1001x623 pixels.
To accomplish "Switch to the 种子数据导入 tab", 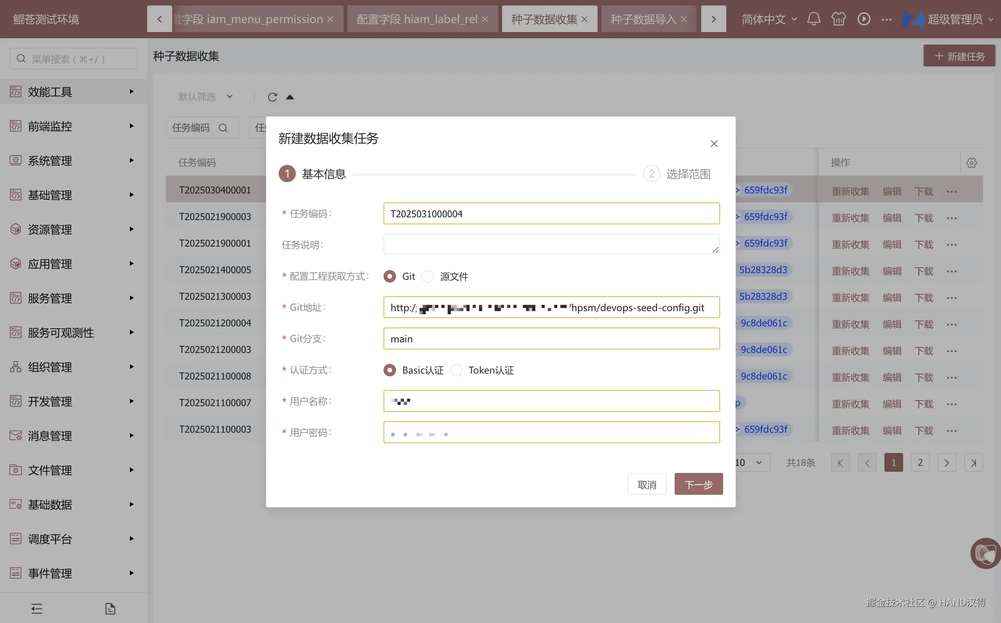I will (x=643, y=19).
